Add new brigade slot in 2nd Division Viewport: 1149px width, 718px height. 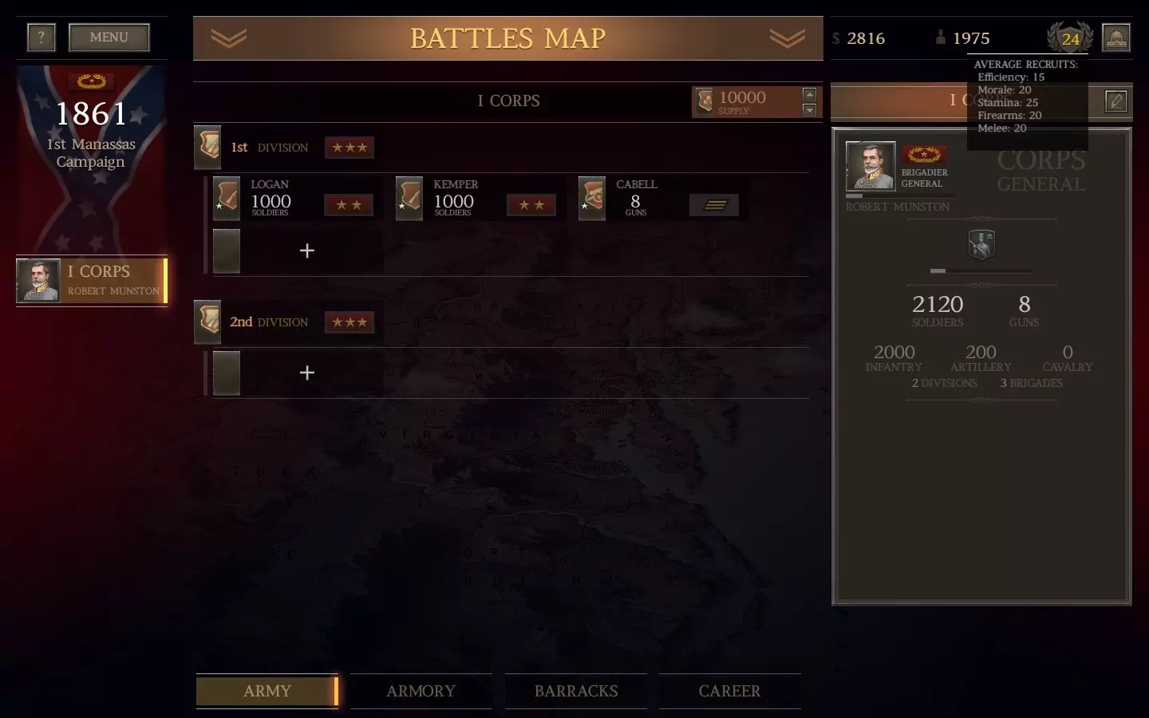point(306,373)
